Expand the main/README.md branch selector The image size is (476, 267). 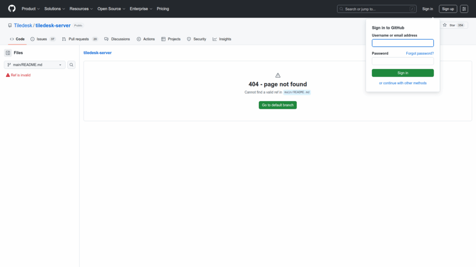[x=34, y=65]
